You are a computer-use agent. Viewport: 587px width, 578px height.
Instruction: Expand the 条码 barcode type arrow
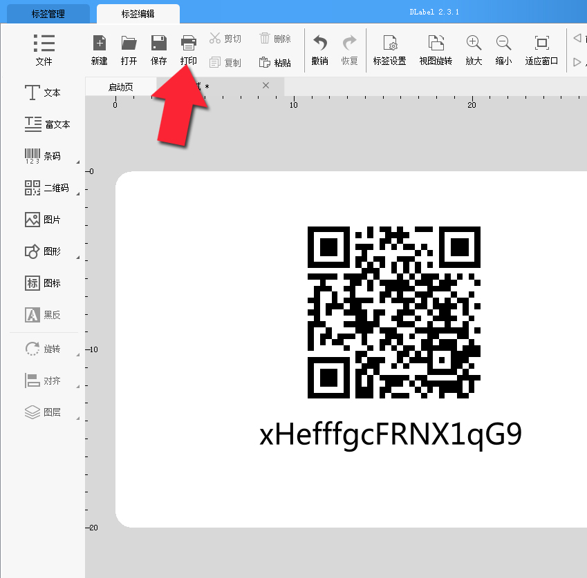click(x=78, y=162)
